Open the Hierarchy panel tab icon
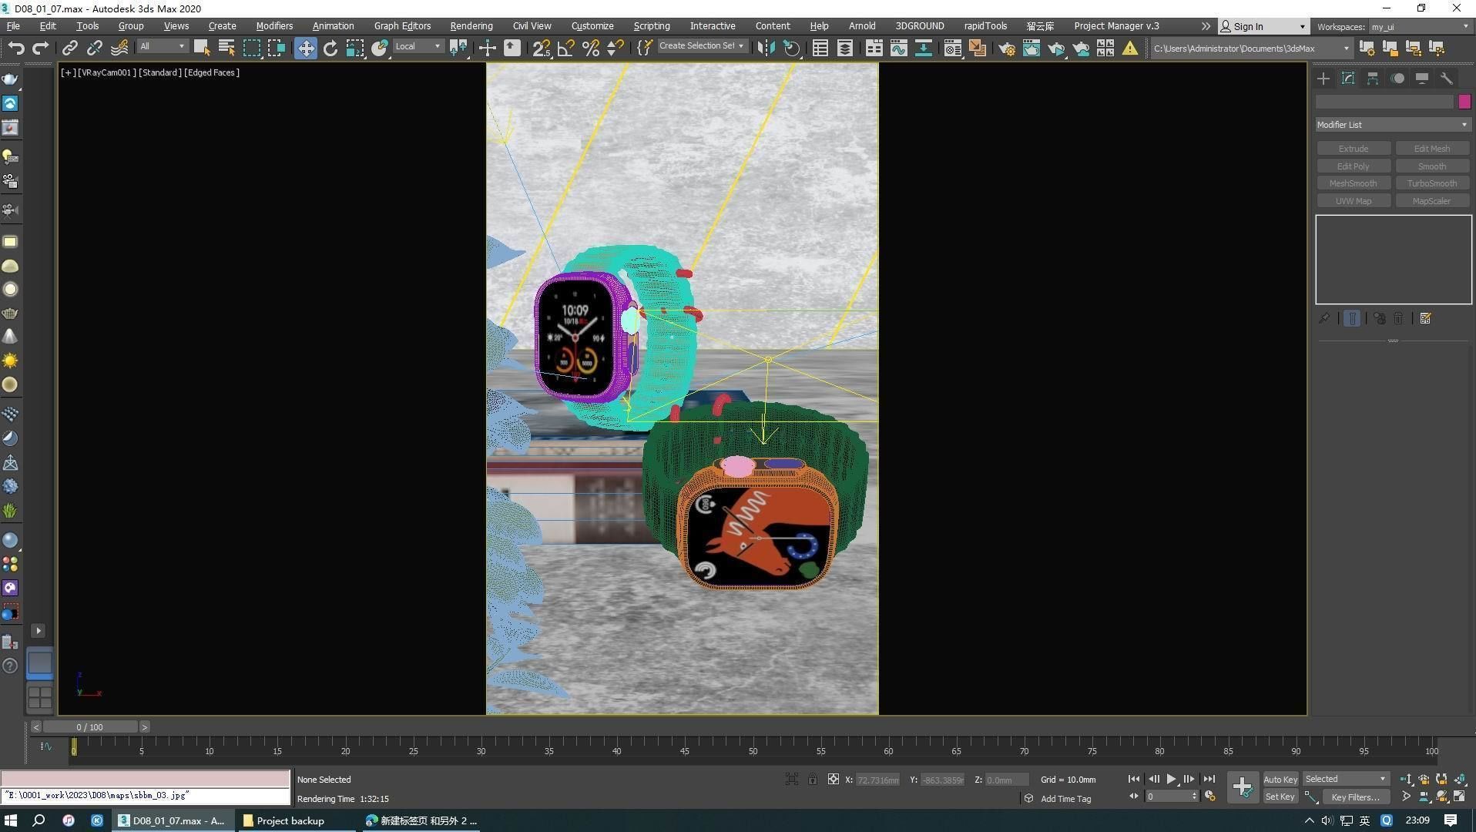This screenshot has width=1476, height=832. (x=1373, y=79)
